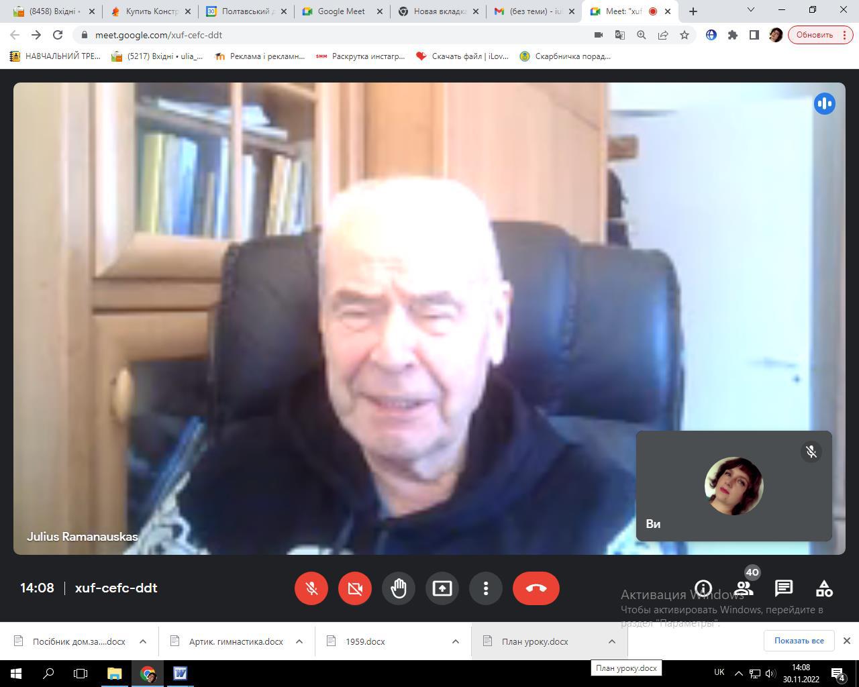This screenshot has height=687, width=859.
Task: Switch to the Google Meet tab
Action: click(x=342, y=11)
